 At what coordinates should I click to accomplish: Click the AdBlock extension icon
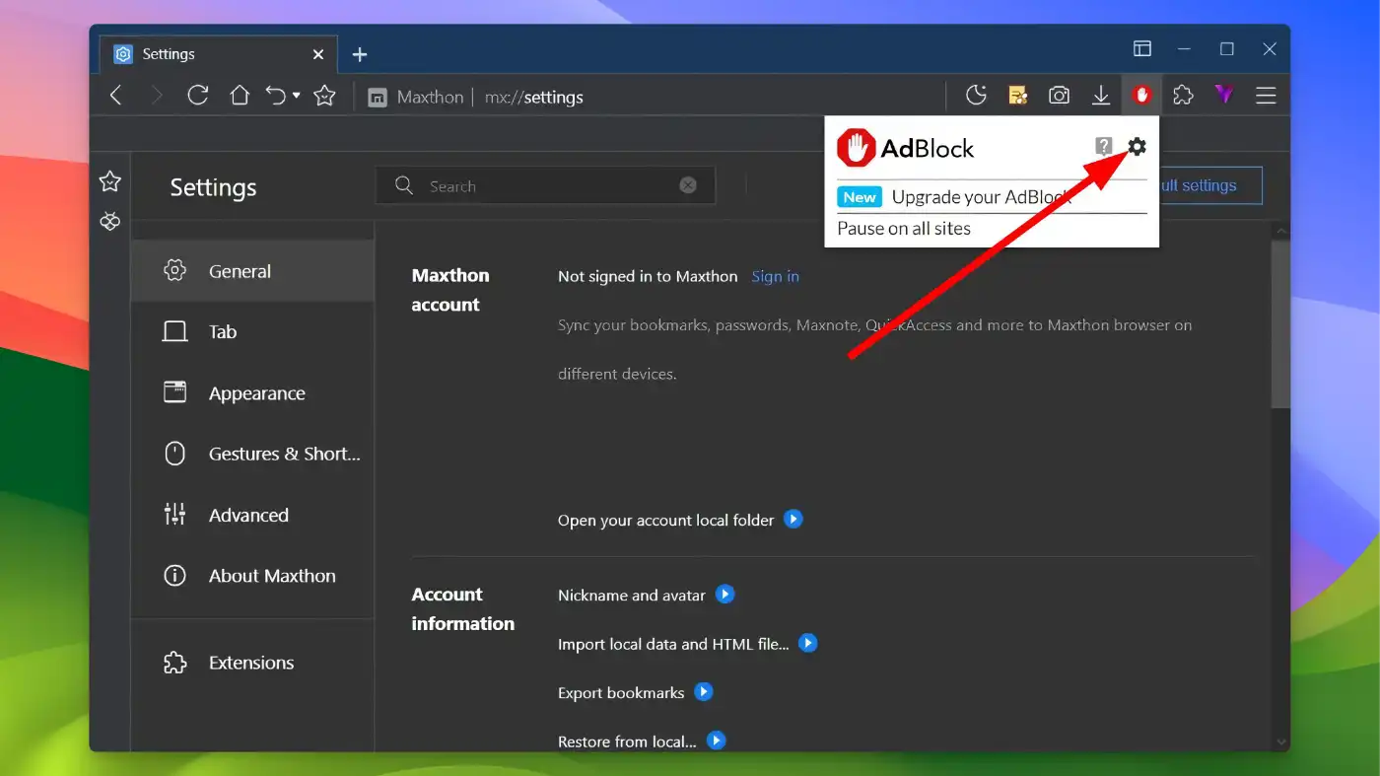[1141, 95]
